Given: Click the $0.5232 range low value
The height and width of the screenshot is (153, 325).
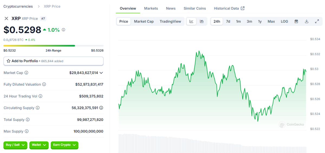Looking at the screenshot, I should [x=9, y=50].
